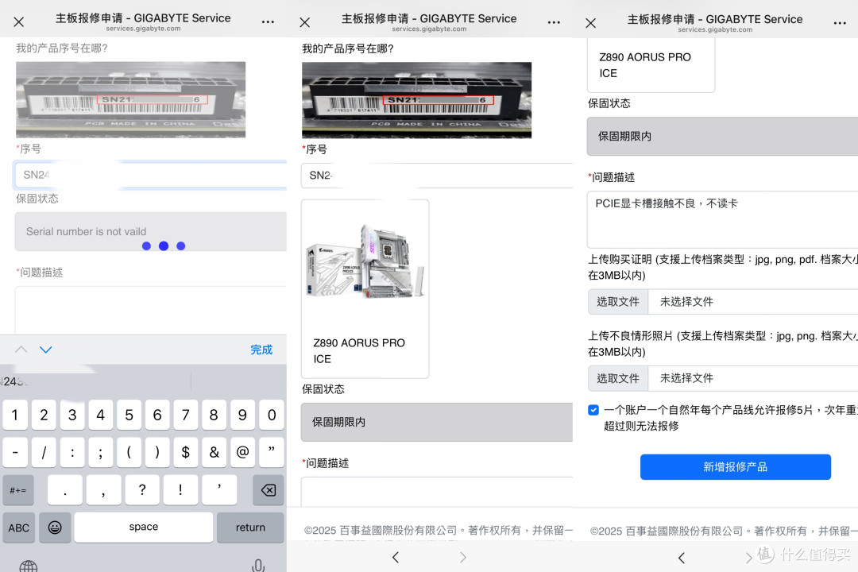Tap the return key
The height and width of the screenshot is (572, 858).
[250, 528]
